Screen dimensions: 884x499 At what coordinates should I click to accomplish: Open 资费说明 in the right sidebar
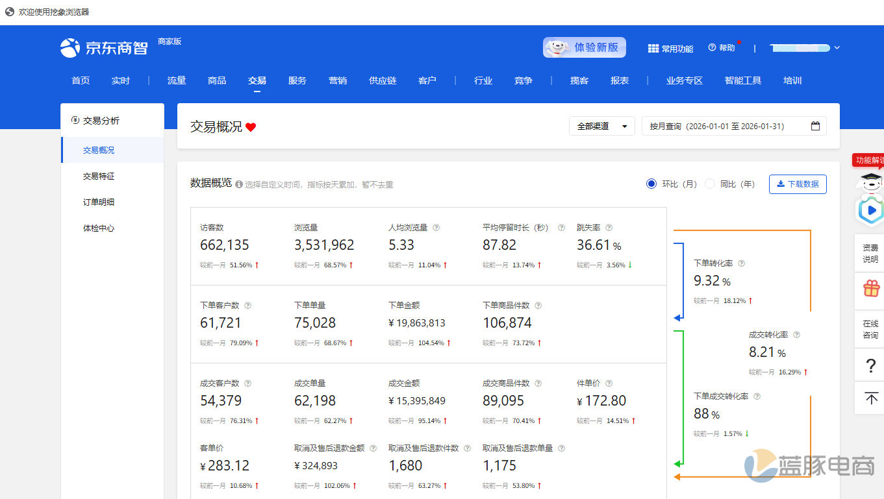coord(870,254)
